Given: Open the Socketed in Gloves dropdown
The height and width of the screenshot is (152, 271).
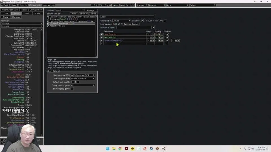Looking at the screenshot, I should 121,21.
